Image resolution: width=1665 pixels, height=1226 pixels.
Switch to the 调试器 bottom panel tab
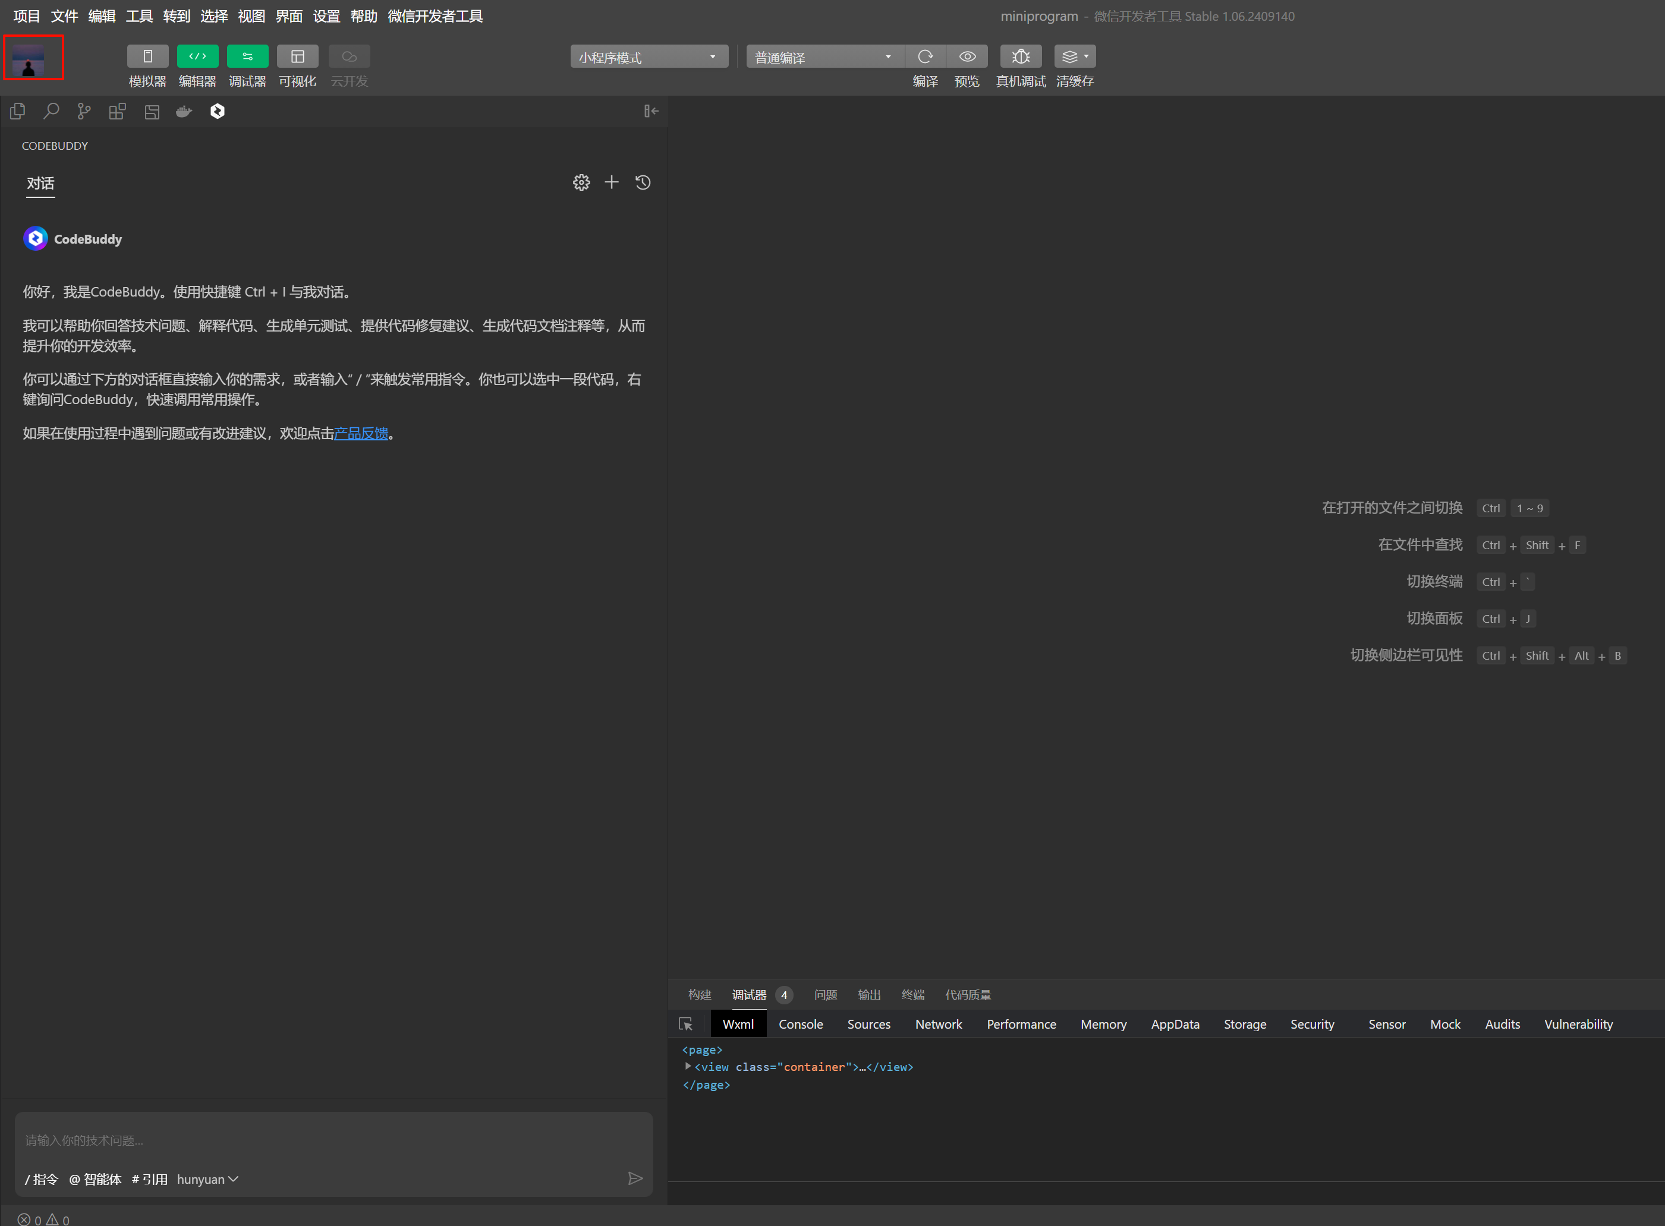pos(749,994)
